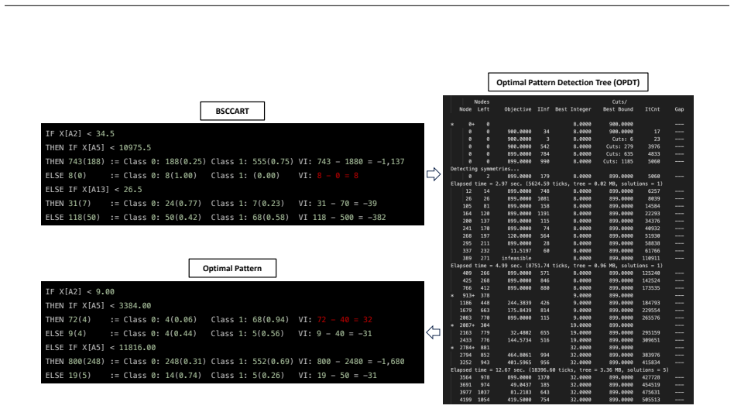Click the Elapsed time = 12.67 sec. line
Screen dimensions: 734x409
[559, 369]
